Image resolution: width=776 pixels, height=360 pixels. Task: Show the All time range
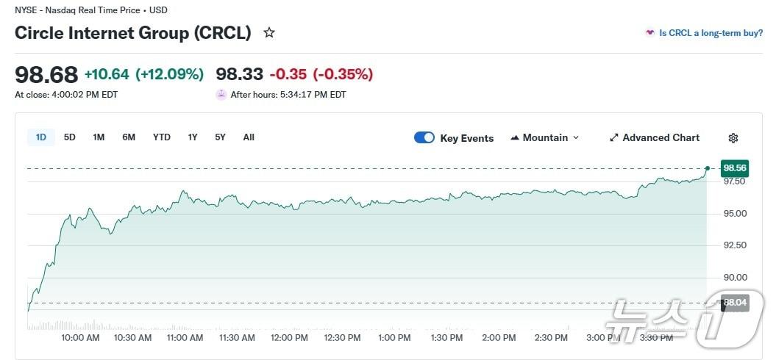[249, 137]
